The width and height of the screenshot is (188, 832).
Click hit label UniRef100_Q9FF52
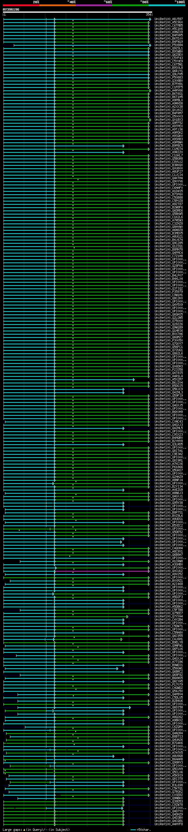169,123
